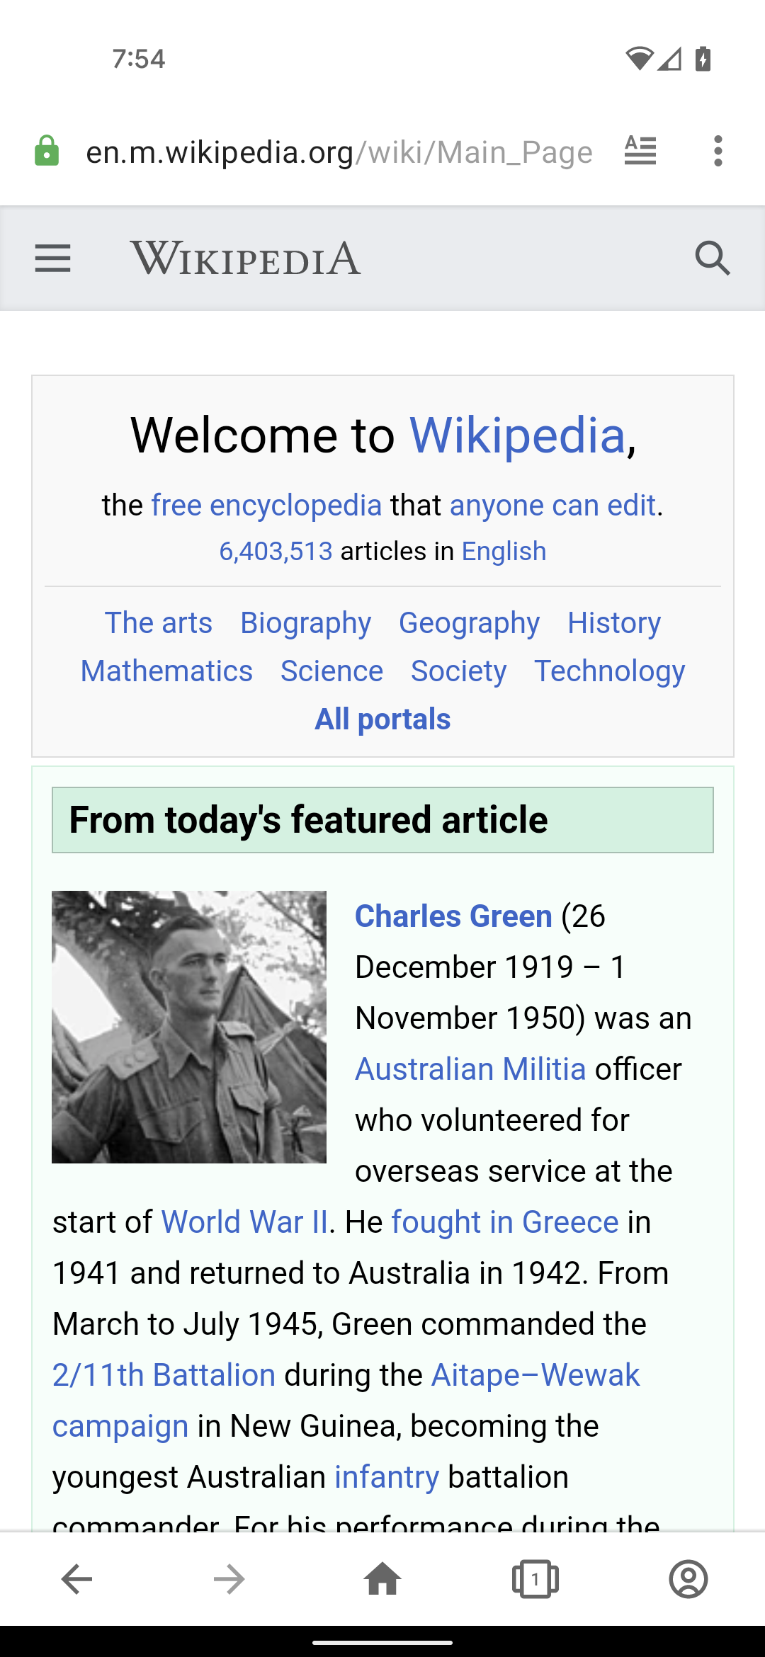This screenshot has width=765, height=1657.
Task: Visit the Mathematics portal
Action: point(166,671)
